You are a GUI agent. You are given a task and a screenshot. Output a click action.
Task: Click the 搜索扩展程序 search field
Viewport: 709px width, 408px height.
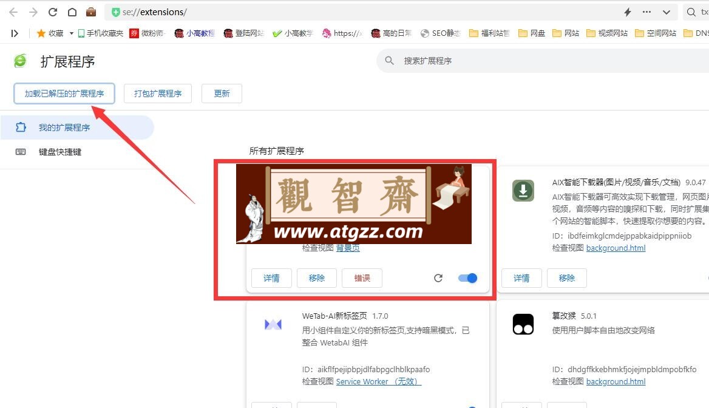click(x=543, y=61)
